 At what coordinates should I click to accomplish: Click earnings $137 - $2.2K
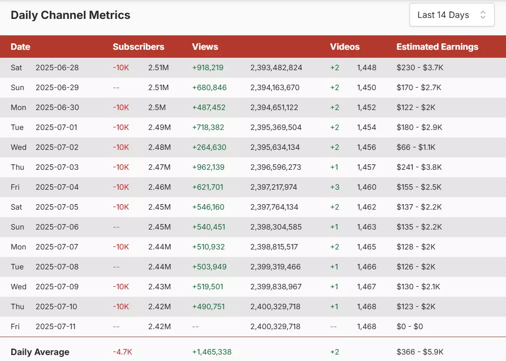[419, 207]
